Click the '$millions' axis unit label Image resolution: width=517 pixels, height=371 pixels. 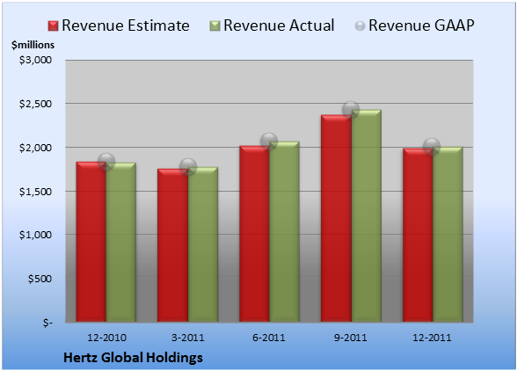point(33,45)
